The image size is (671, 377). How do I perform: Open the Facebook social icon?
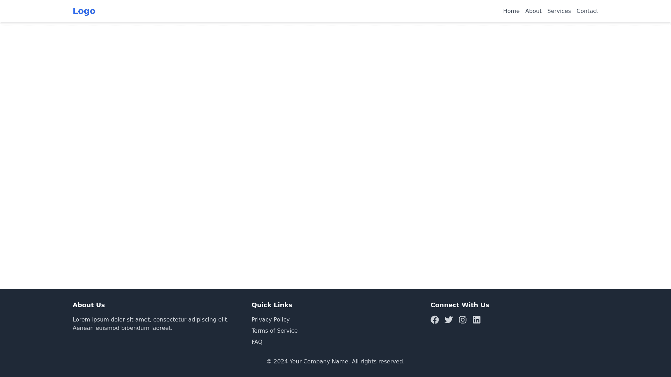pyautogui.click(x=435, y=320)
